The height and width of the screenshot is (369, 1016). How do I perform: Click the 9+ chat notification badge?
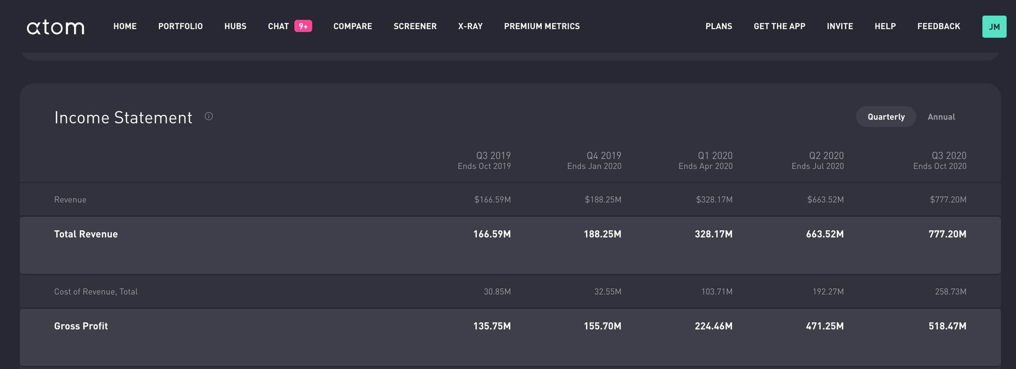pos(303,26)
